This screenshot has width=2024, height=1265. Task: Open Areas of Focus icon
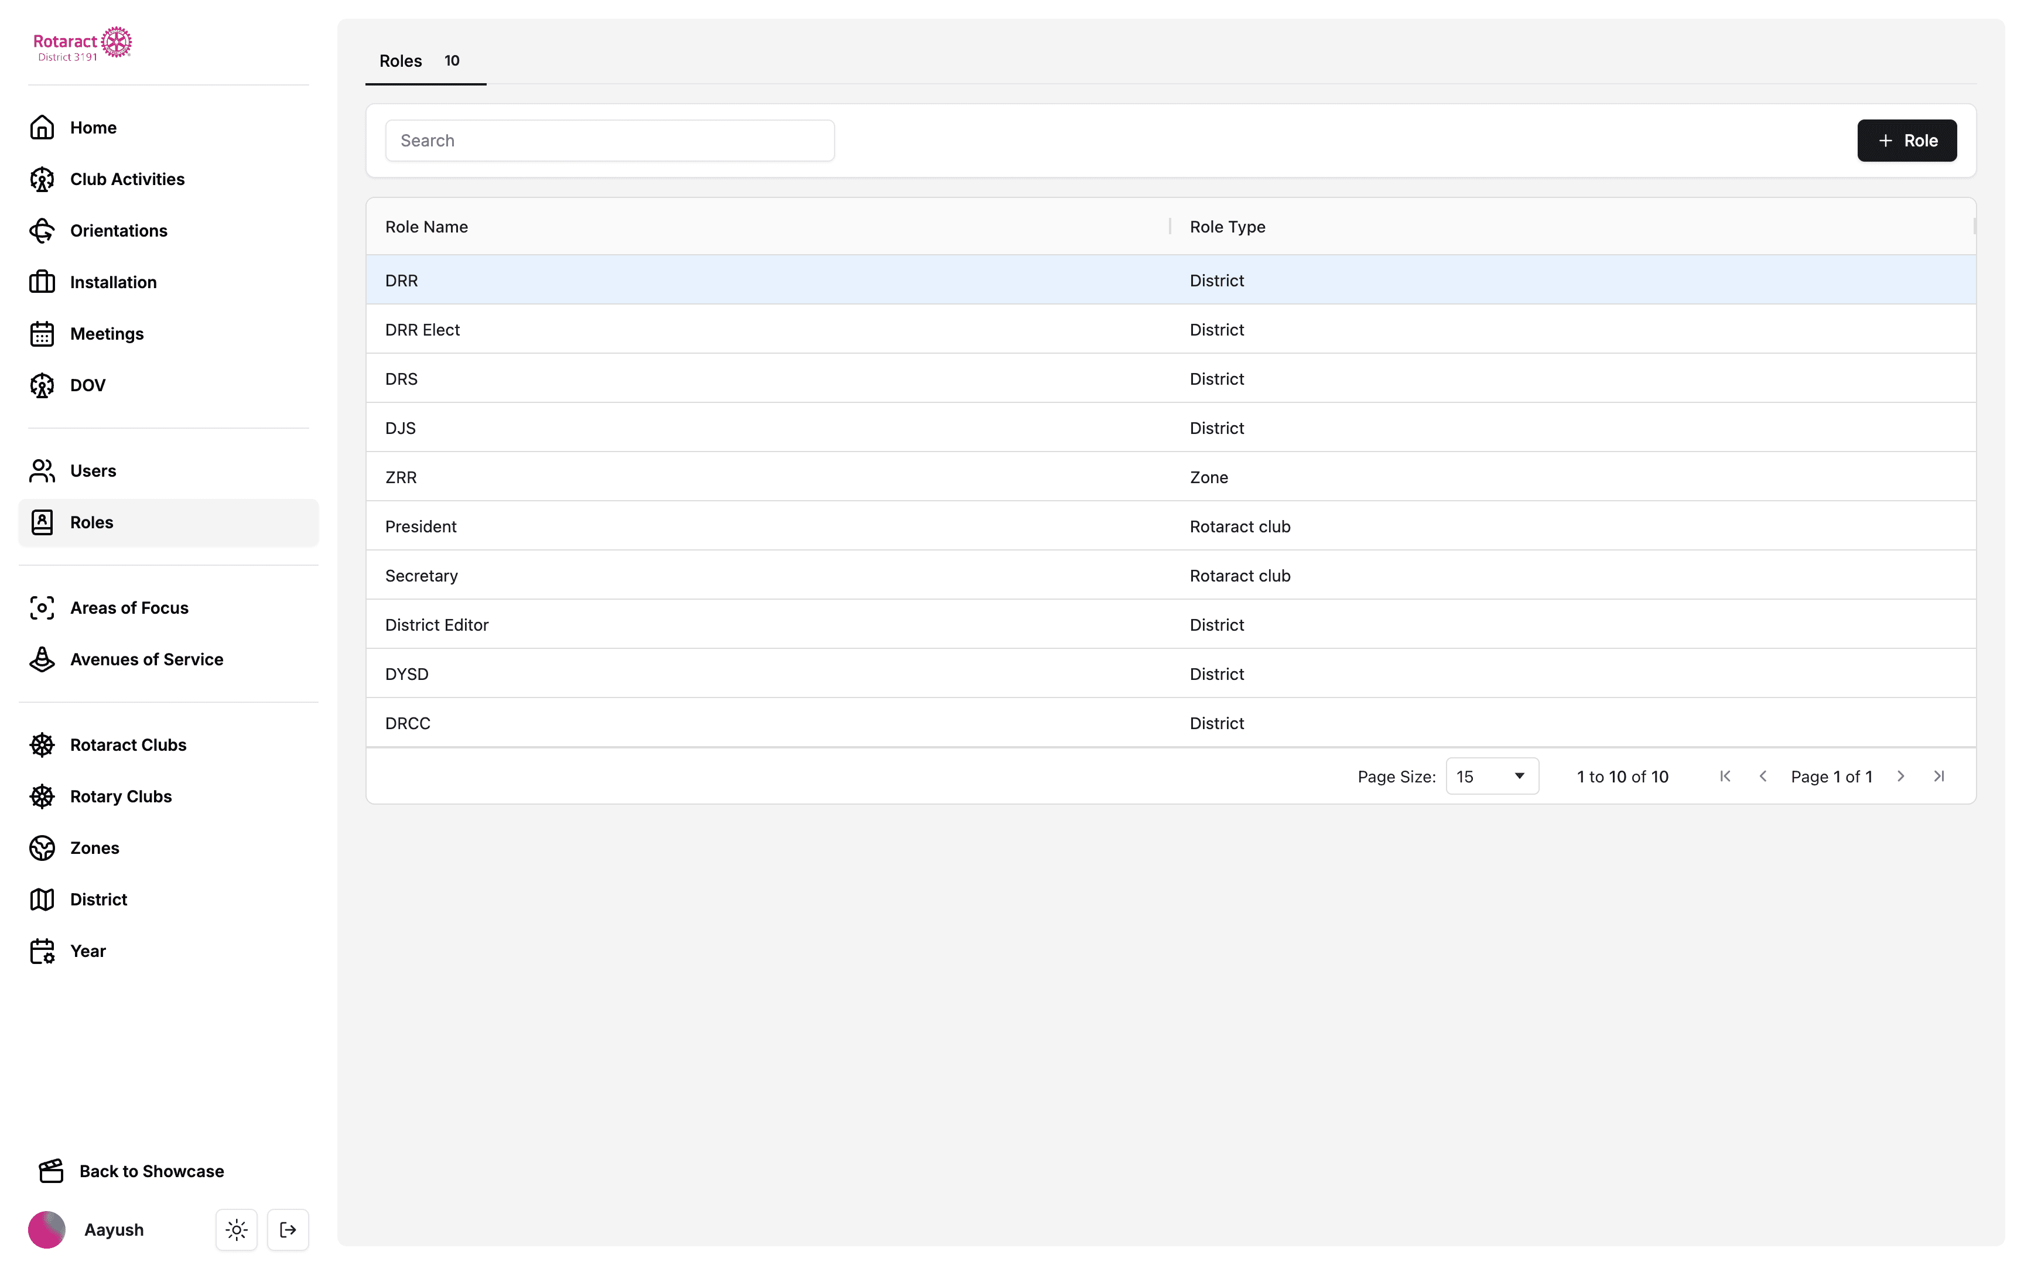point(42,608)
